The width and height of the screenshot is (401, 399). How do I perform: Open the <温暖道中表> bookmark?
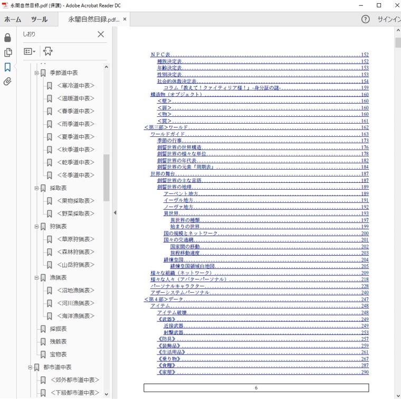click(75, 98)
